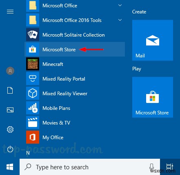
Task: Click the Mixed Reality Portal headset icon
Action: coord(33,79)
